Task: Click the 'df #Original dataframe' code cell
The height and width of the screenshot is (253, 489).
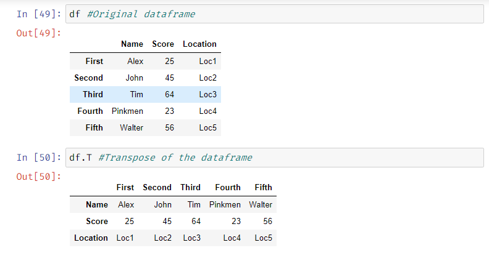Action: coord(274,14)
